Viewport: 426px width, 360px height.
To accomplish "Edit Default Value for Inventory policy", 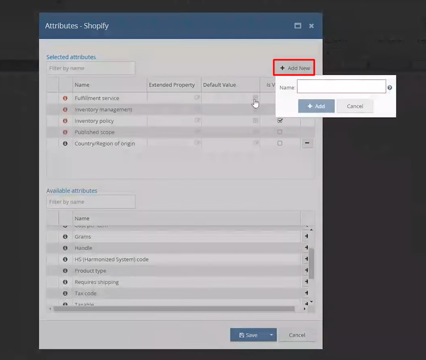I will [x=255, y=120].
